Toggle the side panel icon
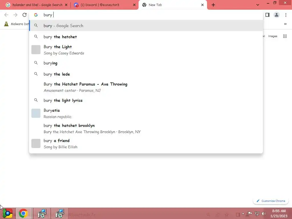 [267, 15]
